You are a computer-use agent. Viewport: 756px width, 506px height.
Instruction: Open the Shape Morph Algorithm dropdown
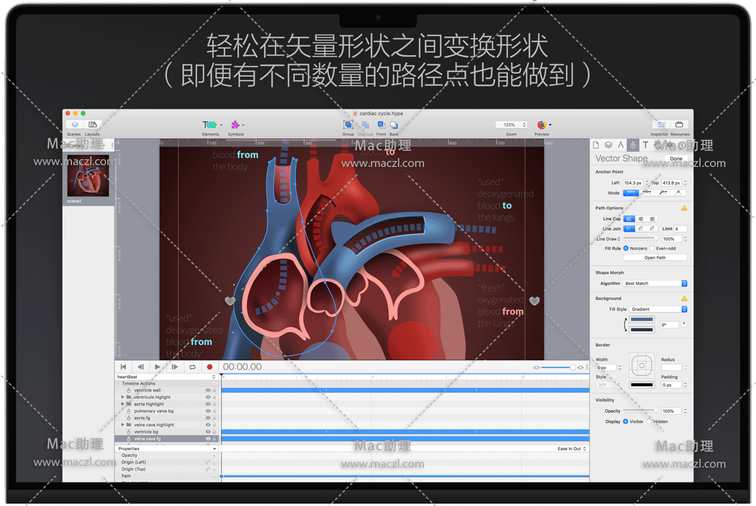tap(655, 284)
